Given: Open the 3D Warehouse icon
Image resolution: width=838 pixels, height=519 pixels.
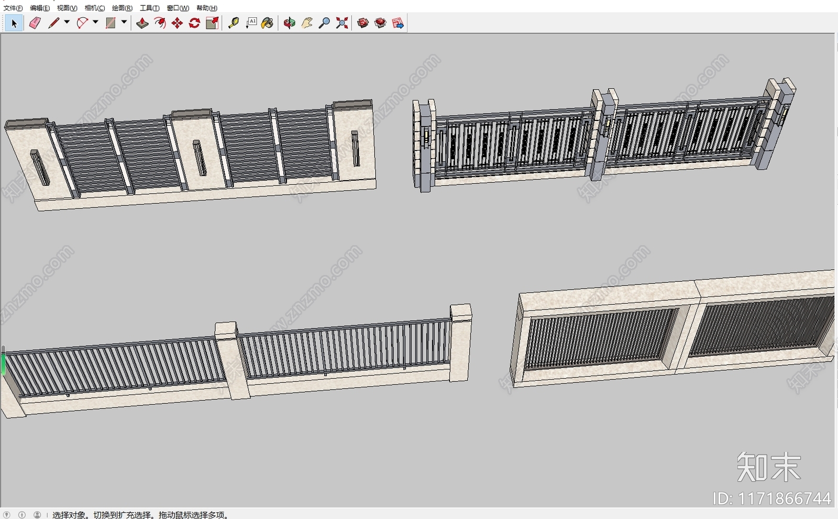Looking at the screenshot, I should 363,23.
